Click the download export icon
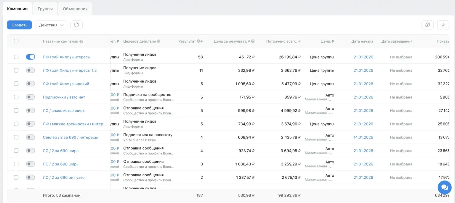455x203 pixels. (x=443, y=25)
